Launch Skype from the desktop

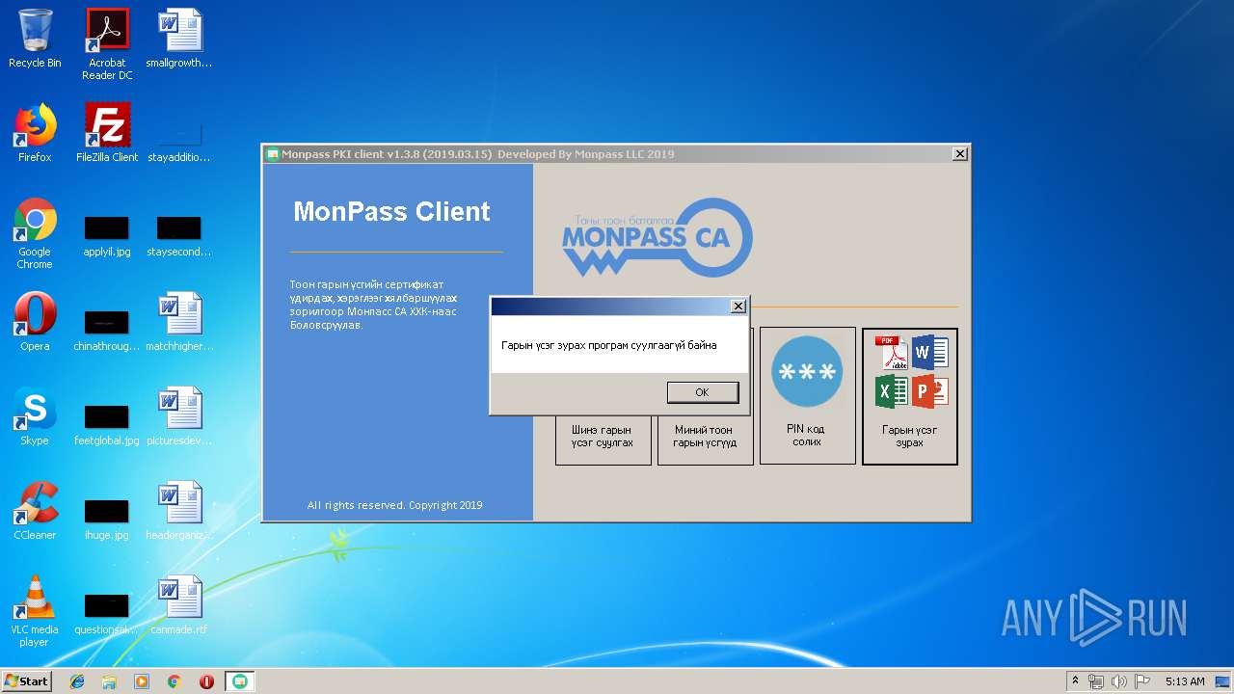point(35,416)
